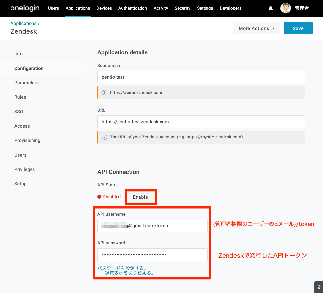Viewport: 323px width, 293px height.
Task: Open the Activity top menu
Action: [161, 8]
